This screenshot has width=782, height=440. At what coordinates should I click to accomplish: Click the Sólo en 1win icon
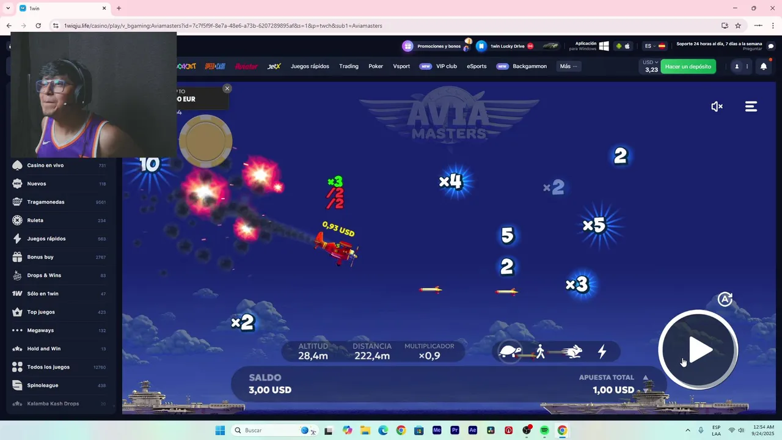coord(17,293)
